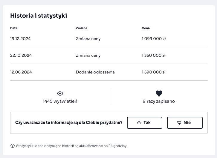Click the 1445 wyświetleń views count

(60, 101)
